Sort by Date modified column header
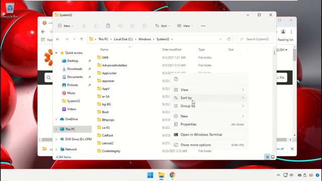Screen dimensions: 322x181 [x=172, y=49]
